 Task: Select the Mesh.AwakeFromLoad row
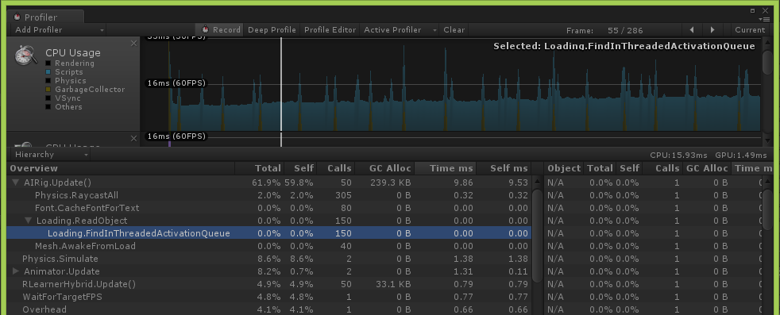269,246
